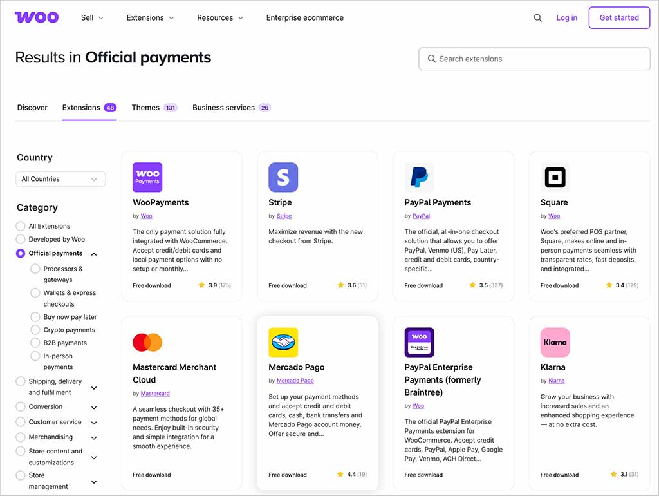Click the star rating on PayPal Payments card

pos(486,285)
